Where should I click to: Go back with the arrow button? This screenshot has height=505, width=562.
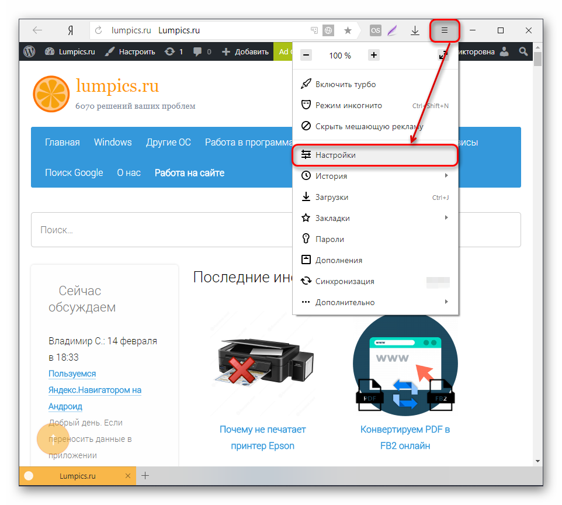(x=37, y=30)
